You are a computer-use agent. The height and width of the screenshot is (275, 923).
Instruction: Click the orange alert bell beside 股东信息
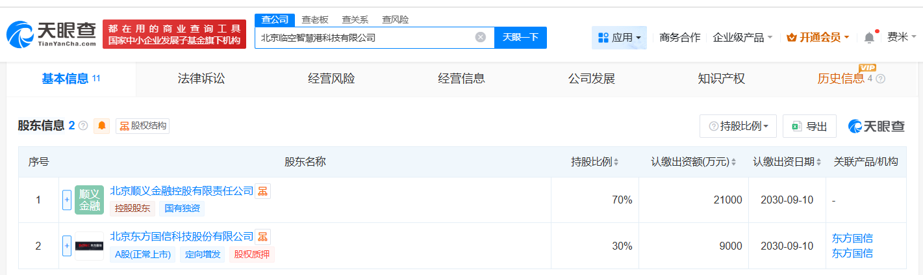[102, 126]
